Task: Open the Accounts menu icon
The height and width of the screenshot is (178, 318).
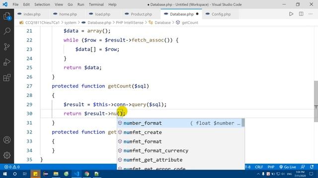Action: [7, 140]
